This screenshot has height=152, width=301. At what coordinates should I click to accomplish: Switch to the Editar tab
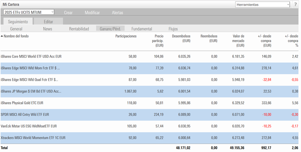[48, 22]
